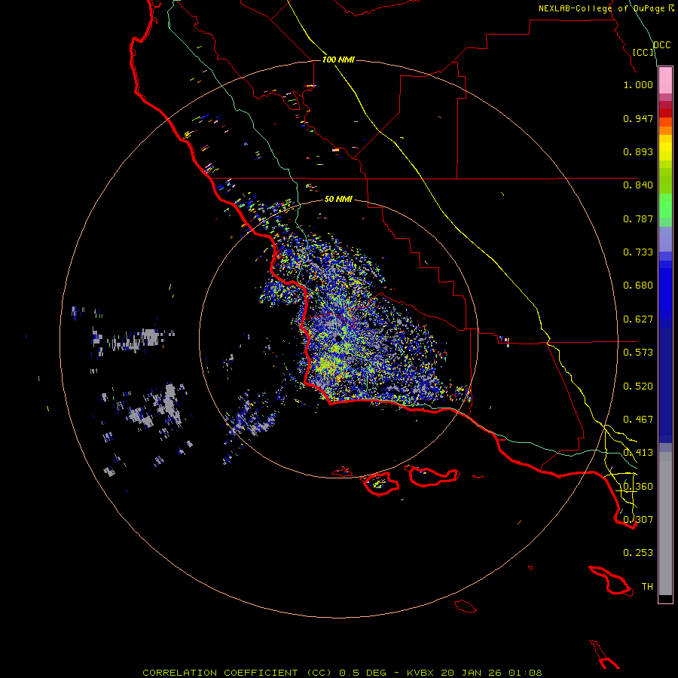Viewport: 678px width, 678px height.
Task: Select the 0.840 legend value
Action: point(638,185)
